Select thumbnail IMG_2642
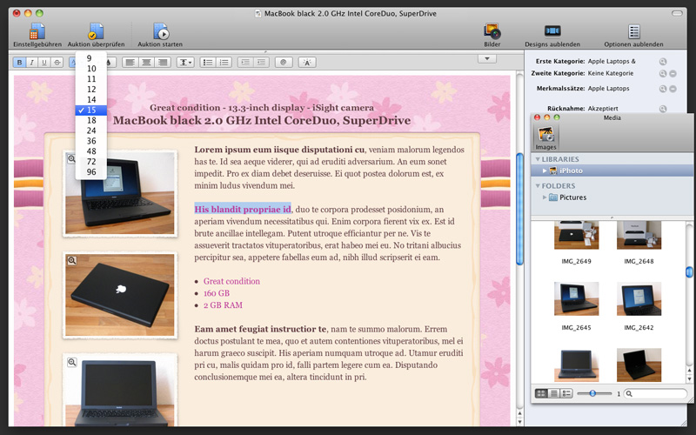 pyautogui.click(x=639, y=298)
